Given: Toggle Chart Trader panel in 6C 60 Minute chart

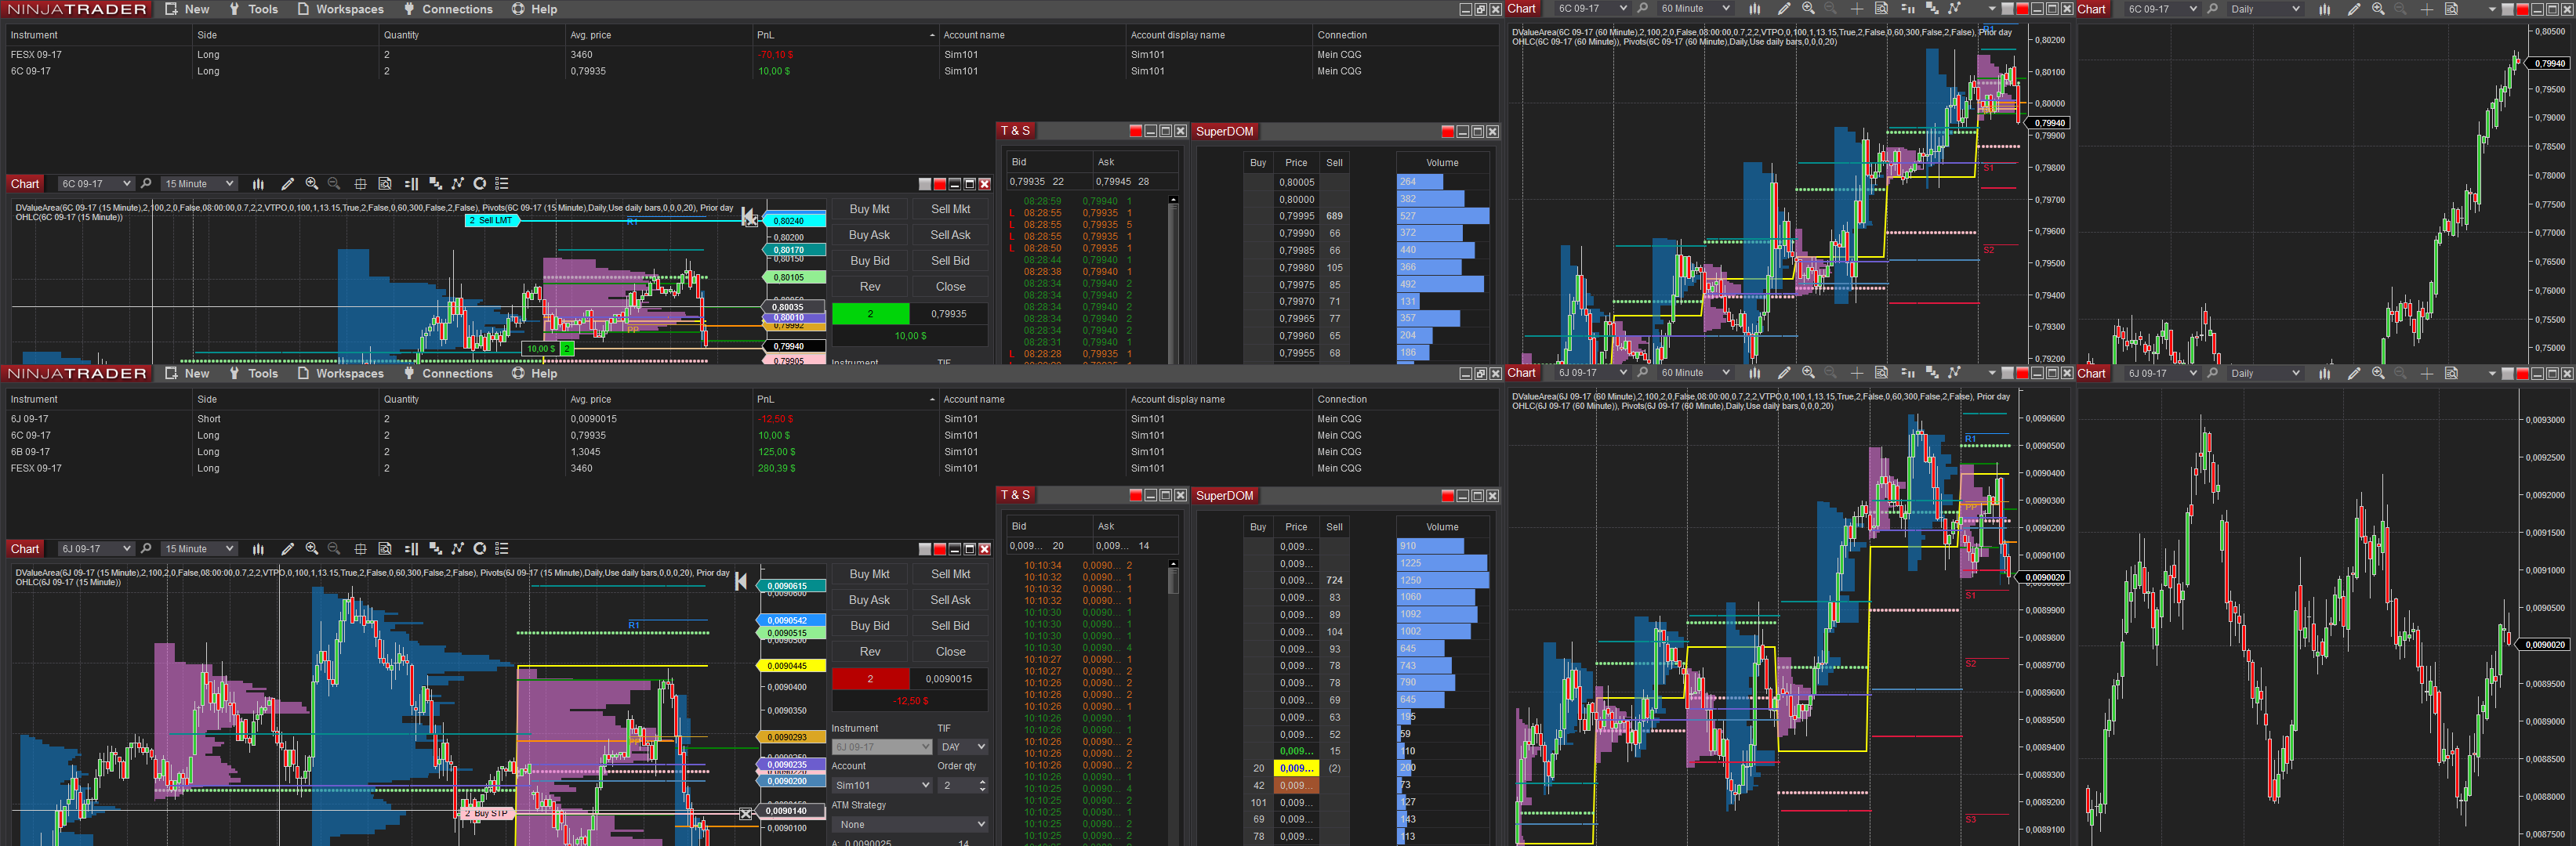Looking at the screenshot, I should point(1907,9).
